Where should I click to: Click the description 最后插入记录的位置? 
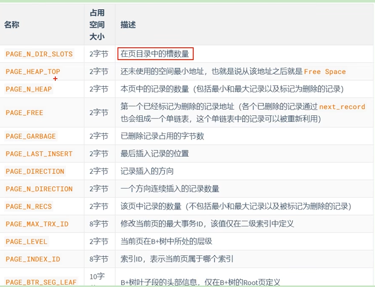(x=155, y=154)
